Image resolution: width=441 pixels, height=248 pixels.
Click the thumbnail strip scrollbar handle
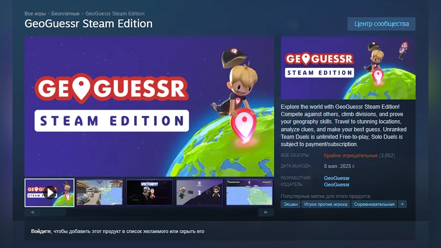tap(53, 212)
